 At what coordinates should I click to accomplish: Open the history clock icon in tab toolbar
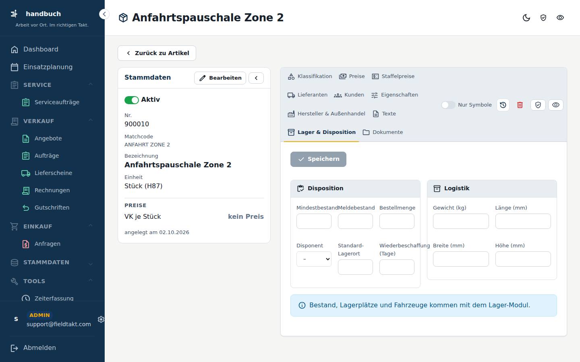503,105
